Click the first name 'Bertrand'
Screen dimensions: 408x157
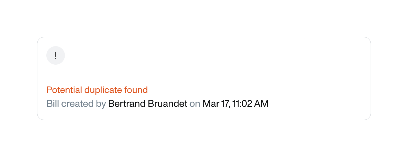pos(127,104)
